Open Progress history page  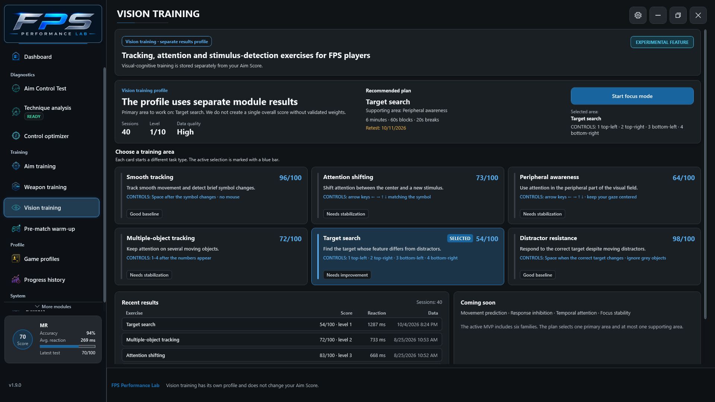(x=51, y=280)
